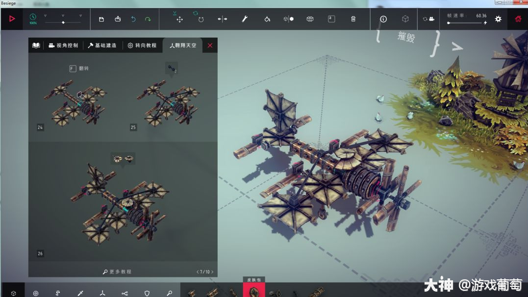Click time scale preset marker above slider handle

(63, 16)
